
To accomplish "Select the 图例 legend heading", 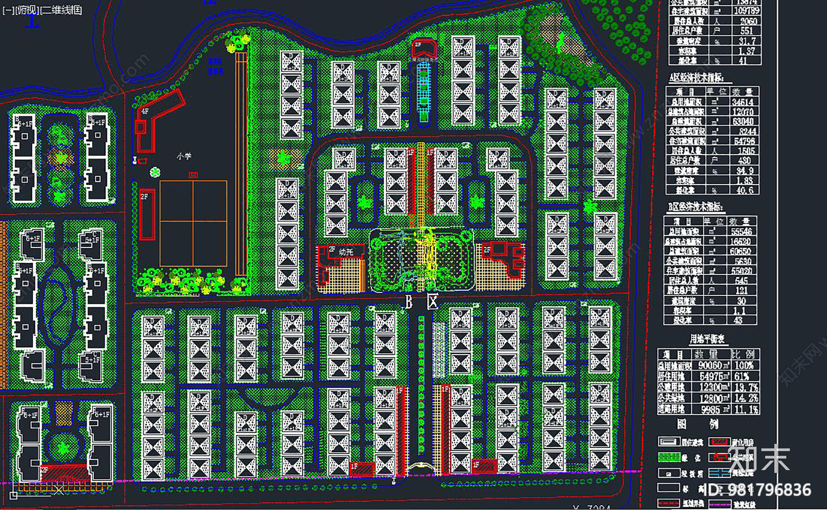I will tap(697, 424).
